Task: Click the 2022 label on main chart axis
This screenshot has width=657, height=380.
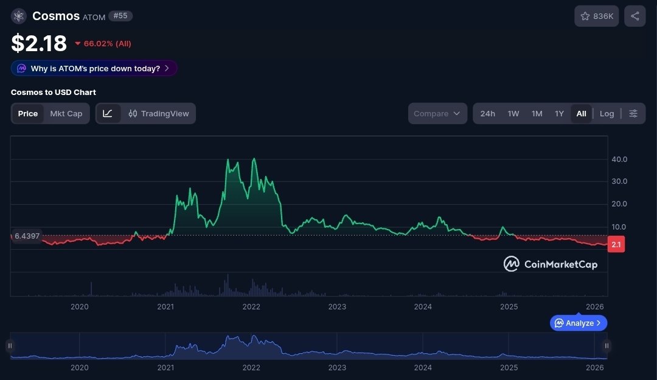Action: pos(251,306)
